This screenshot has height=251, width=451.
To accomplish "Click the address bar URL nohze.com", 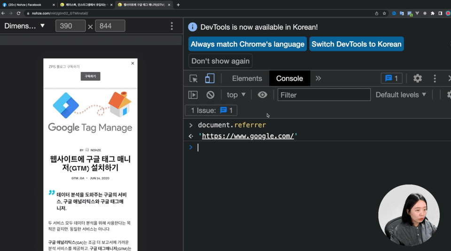I will [60, 13].
